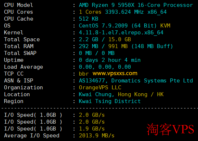Click the '1 Cores 3393.624 MHz x86_64' value
This screenshot has height=141, width=198.
123,12
